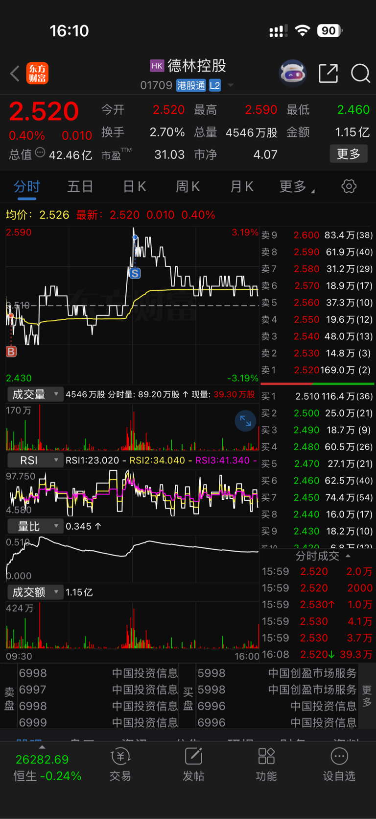Tap the 16:08 trade record row
This screenshot has width=376, height=819.
tap(317, 654)
